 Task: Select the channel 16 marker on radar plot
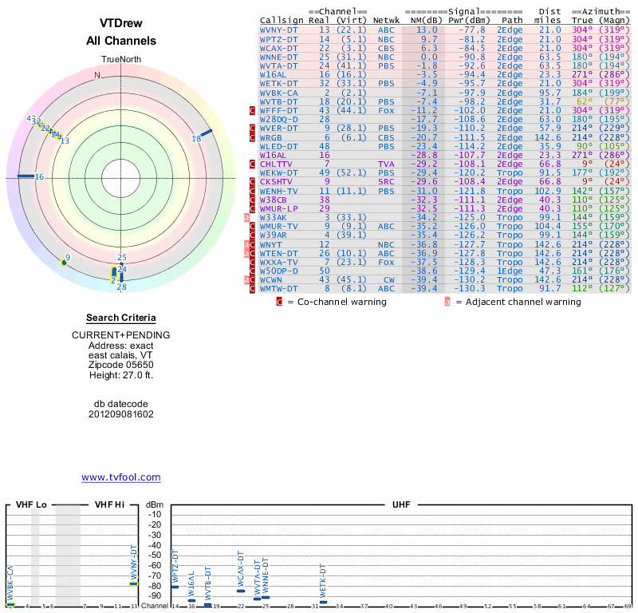(x=26, y=176)
